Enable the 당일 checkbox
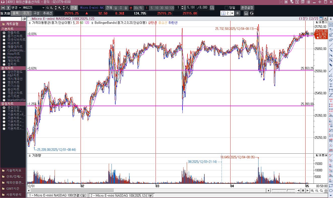 coord(226,8)
